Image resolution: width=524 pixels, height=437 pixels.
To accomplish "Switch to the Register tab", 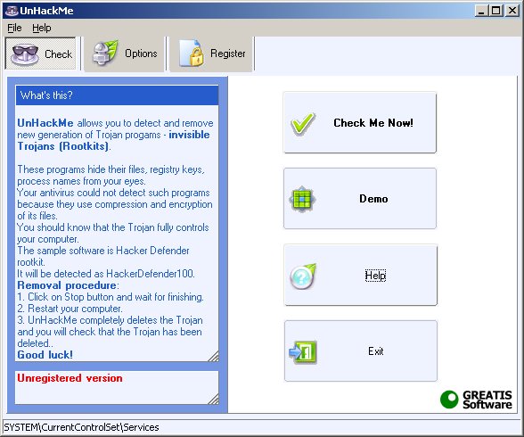I will pyautogui.click(x=211, y=54).
